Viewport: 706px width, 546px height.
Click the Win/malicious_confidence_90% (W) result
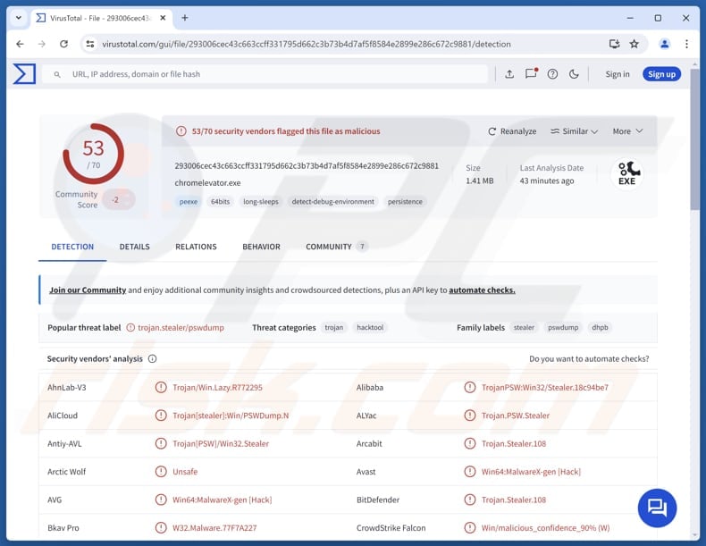click(x=545, y=527)
